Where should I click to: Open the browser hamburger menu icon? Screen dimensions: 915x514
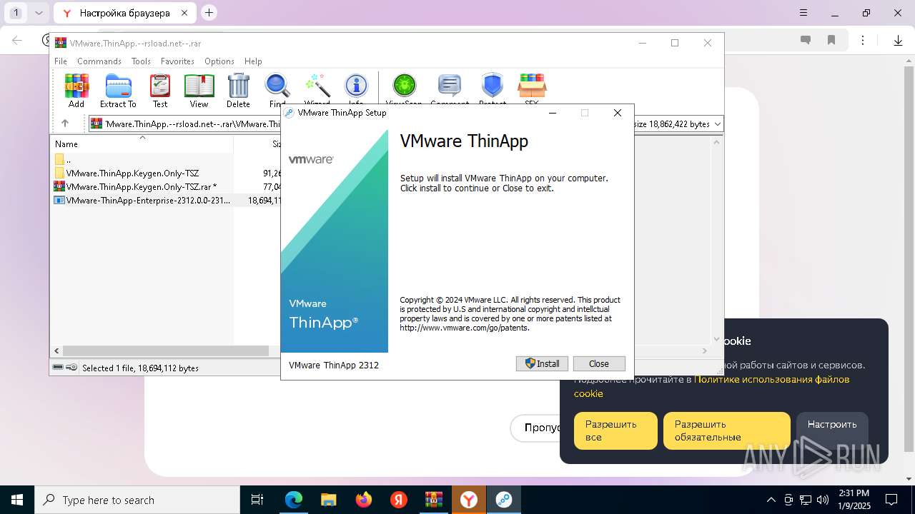point(803,13)
